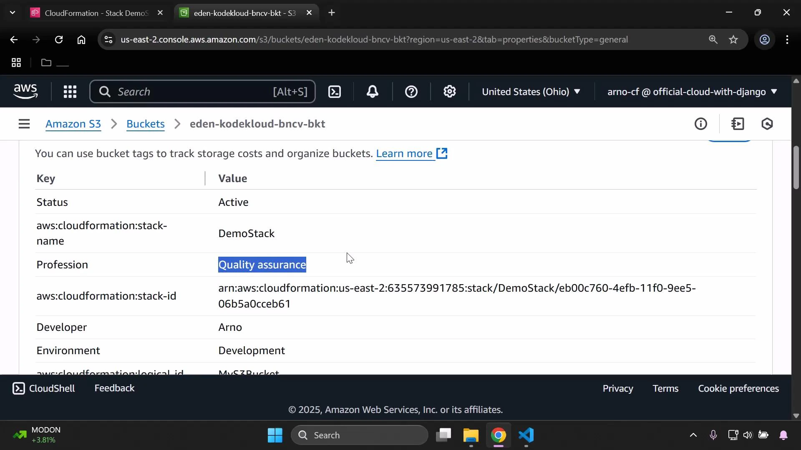
Task: Open the tab groups grid icon
Action: (16, 63)
